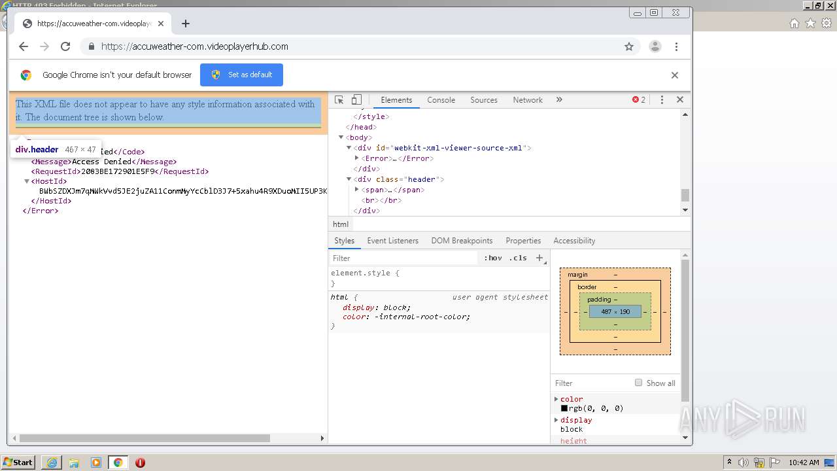Click the DOM tree vertical scrollbar thumb
837x471 pixels.
click(685, 195)
